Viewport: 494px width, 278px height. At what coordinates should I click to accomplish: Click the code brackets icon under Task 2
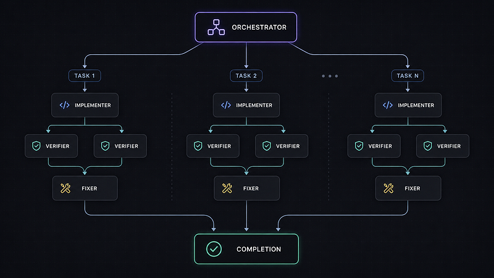tap(226, 105)
